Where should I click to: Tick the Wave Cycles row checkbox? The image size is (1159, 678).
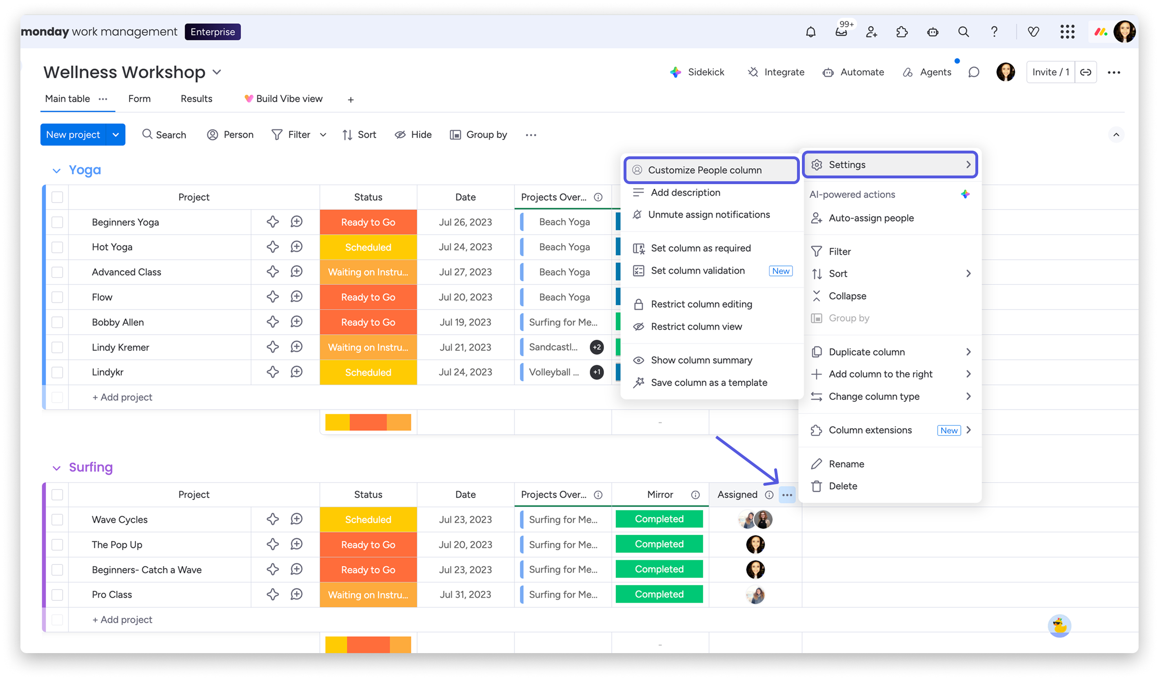coord(57,520)
